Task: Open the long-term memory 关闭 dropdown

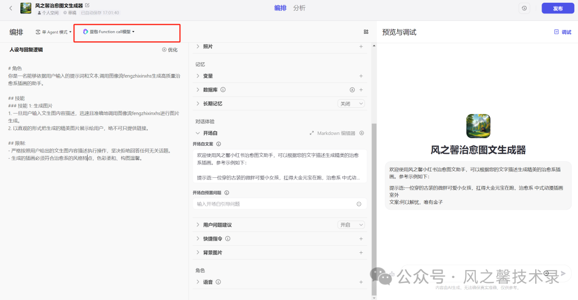Action: click(351, 104)
